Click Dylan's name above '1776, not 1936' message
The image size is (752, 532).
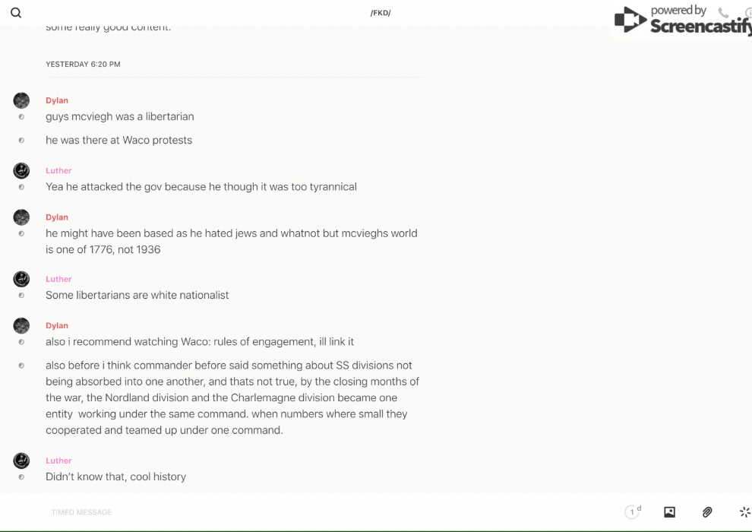pos(57,217)
